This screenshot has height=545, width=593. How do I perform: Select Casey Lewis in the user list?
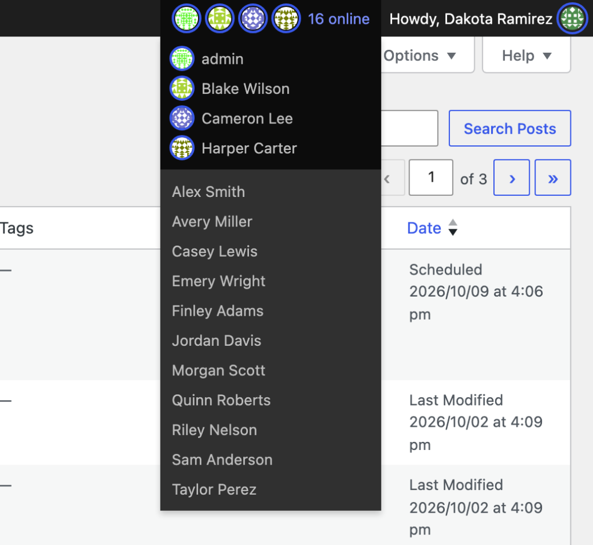click(x=214, y=251)
